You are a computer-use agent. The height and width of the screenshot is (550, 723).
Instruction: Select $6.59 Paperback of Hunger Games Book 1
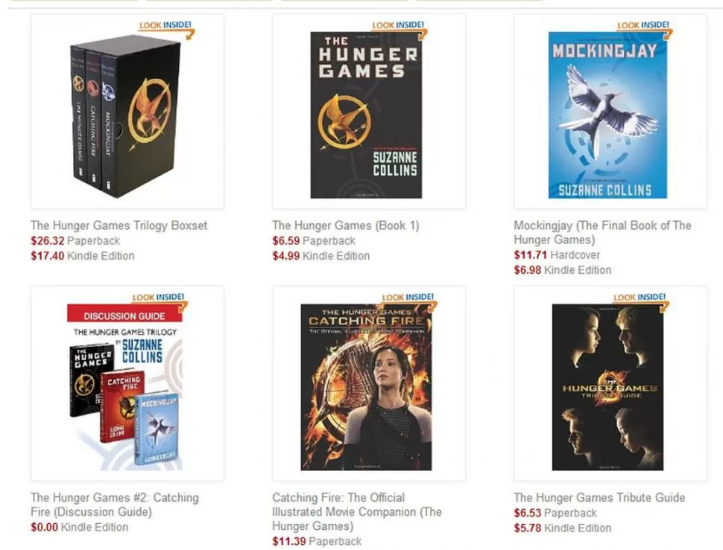point(314,240)
